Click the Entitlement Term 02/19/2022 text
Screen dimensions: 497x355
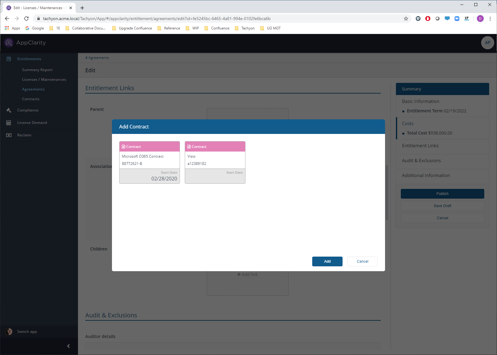[436, 111]
